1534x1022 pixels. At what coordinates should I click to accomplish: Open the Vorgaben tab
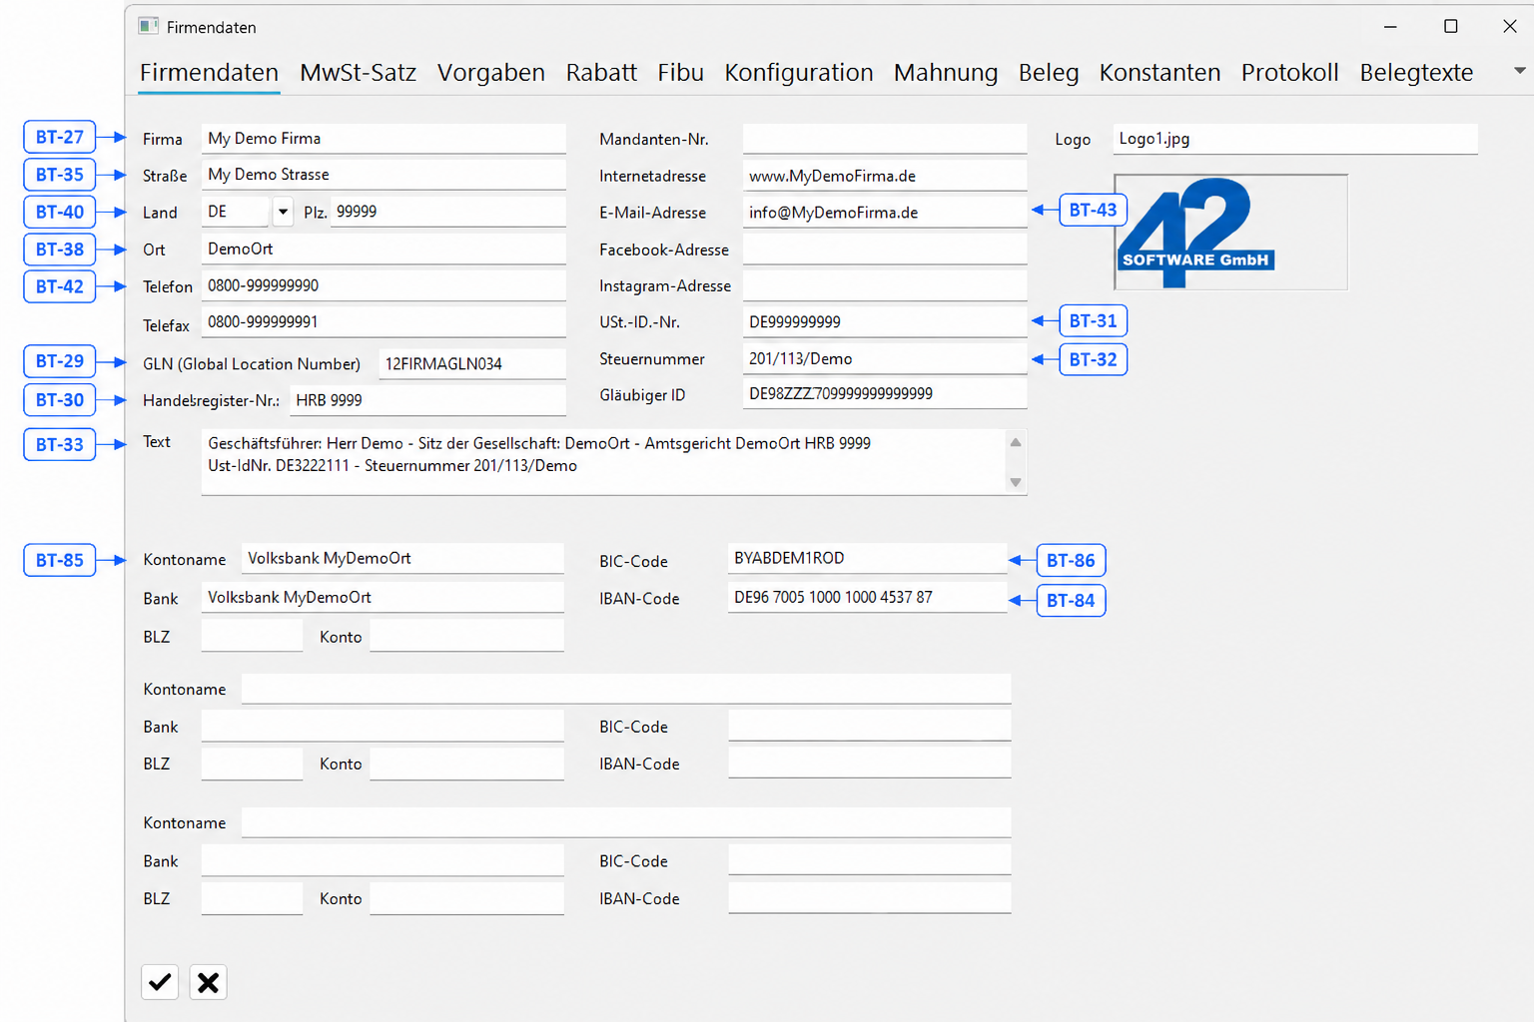pyautogui.click(x=490, y=73)
